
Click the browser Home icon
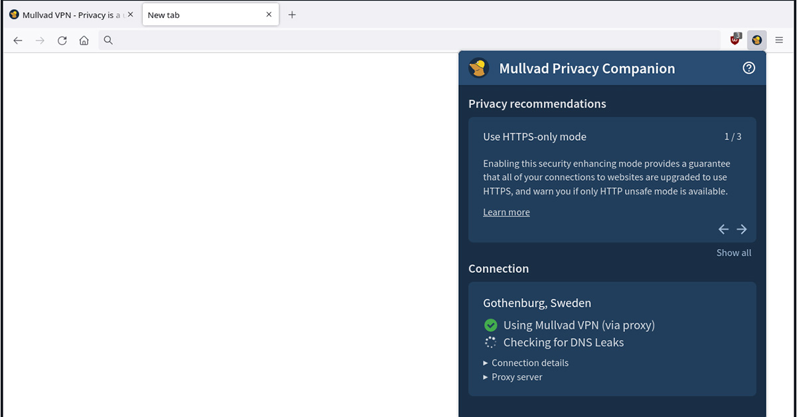pyautogui.click(x=84, y=41)
